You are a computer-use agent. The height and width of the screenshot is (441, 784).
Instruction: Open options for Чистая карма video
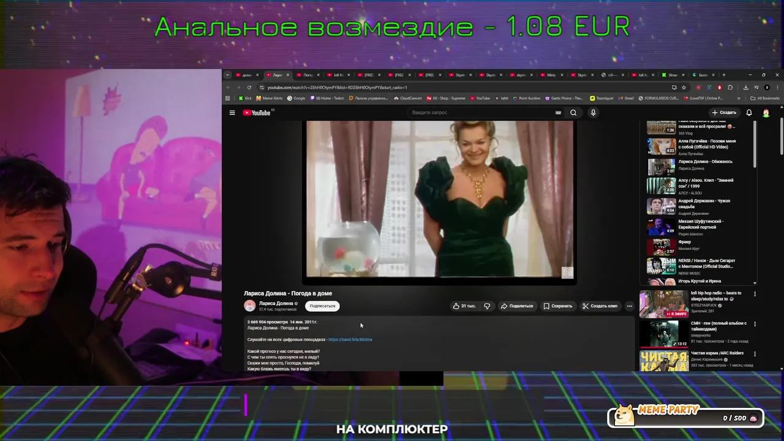point(755,354)
